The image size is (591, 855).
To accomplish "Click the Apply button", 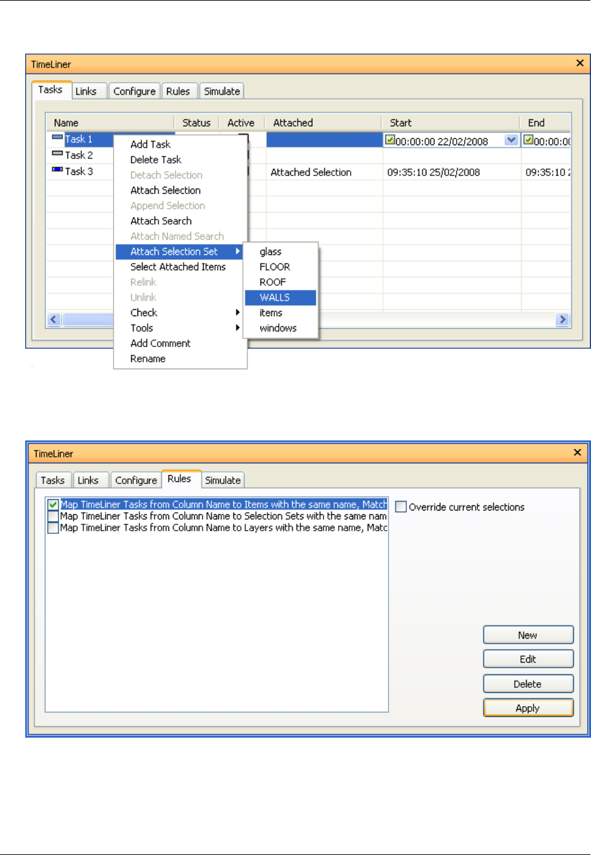I will coord(528,708).
